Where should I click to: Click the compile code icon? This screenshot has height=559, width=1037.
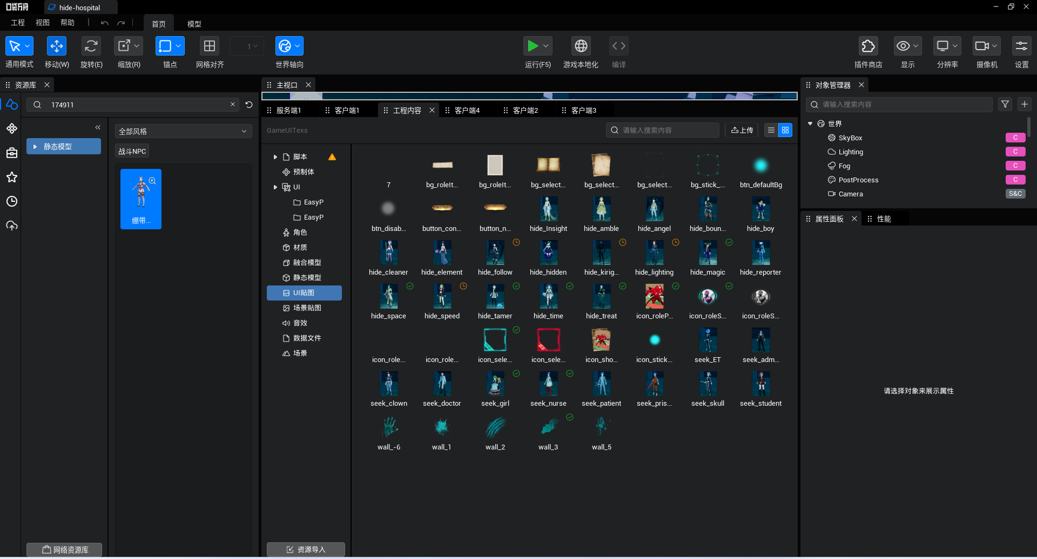pos(619,46)
